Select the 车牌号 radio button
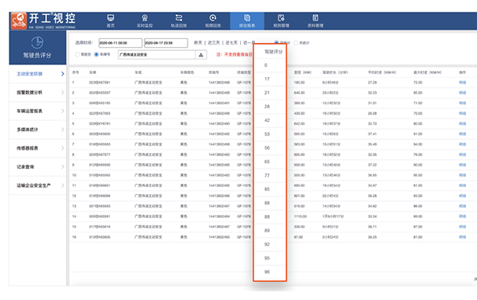Screen dimensions: 477x300 pos(96,55)
